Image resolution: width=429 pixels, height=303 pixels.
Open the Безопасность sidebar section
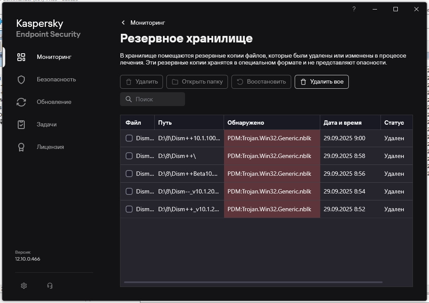(x=56, y=80)
